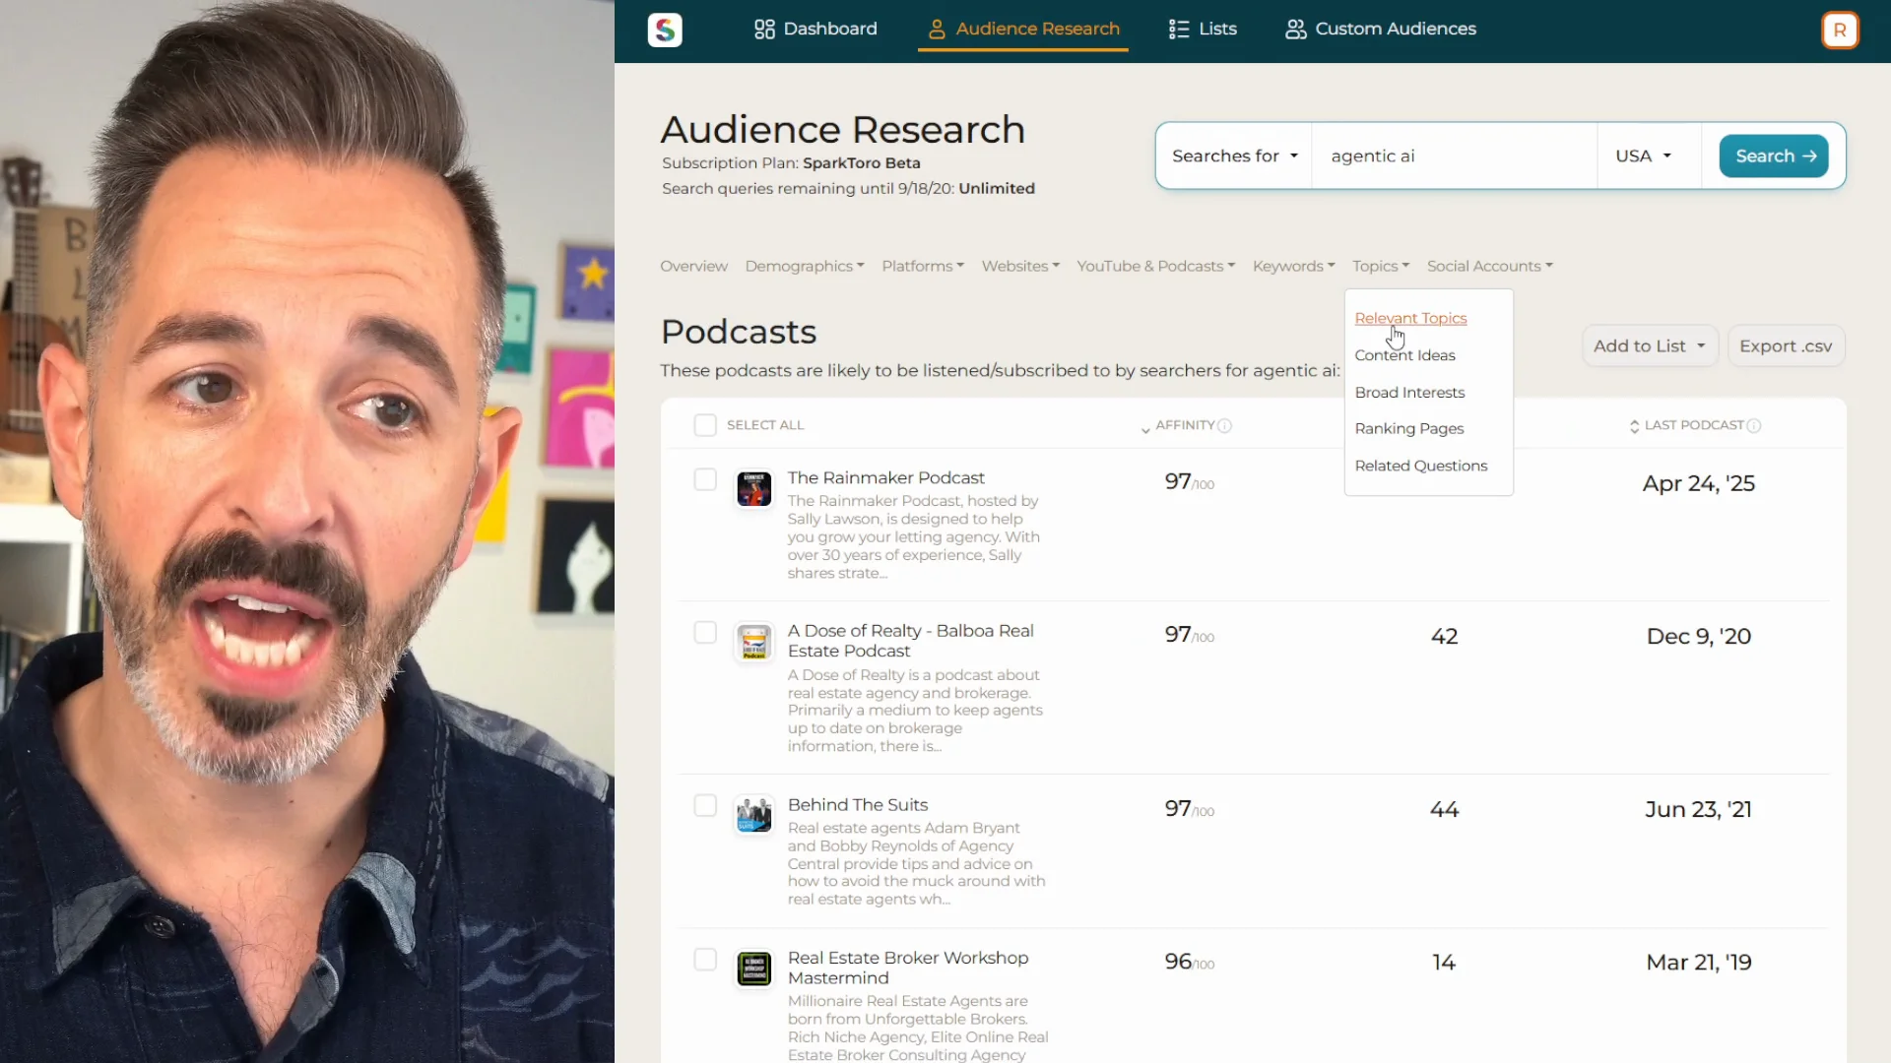
Task: Open the Audience Research tab
Action: coord(1023,29)
